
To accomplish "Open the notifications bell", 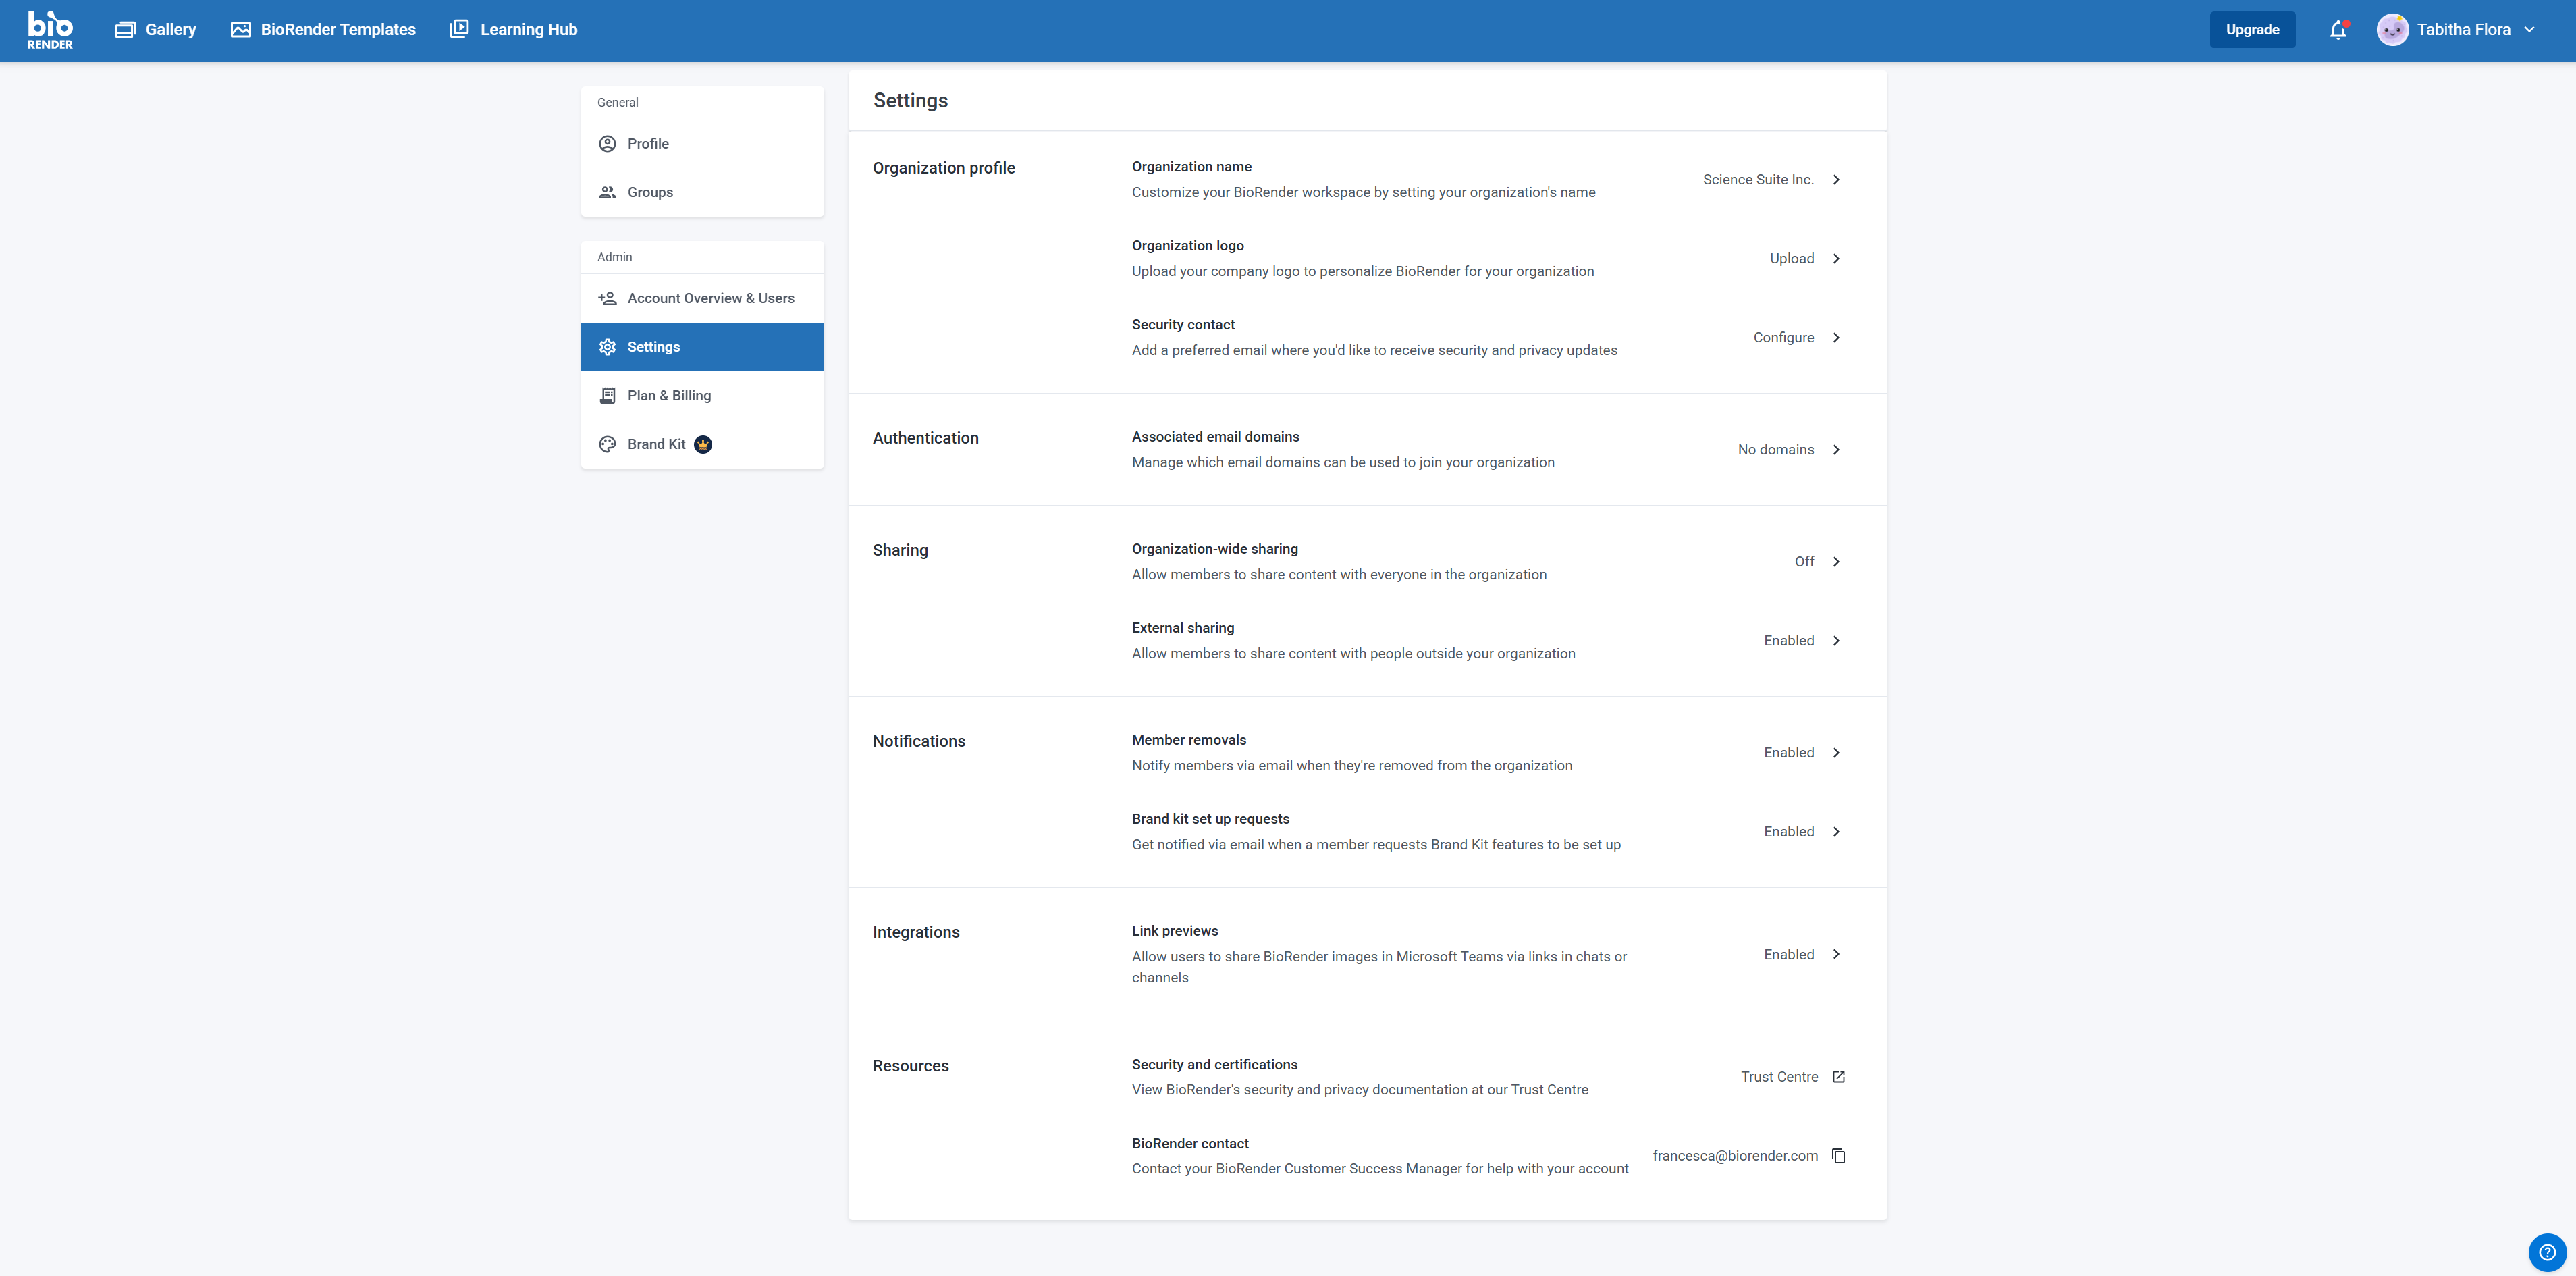I will [x=2338, y=29].
